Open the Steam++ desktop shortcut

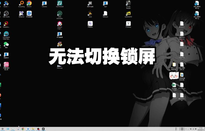coord(6,4)
